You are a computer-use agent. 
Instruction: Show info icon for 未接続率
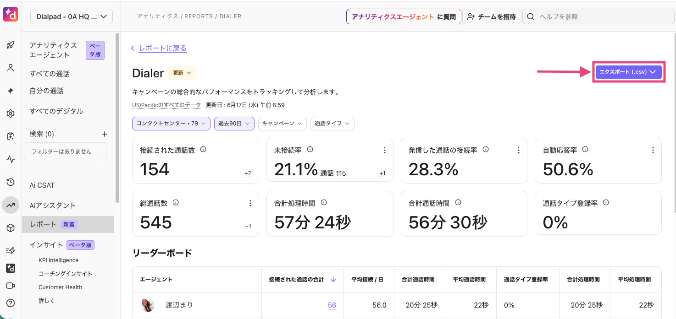[310, 149]
